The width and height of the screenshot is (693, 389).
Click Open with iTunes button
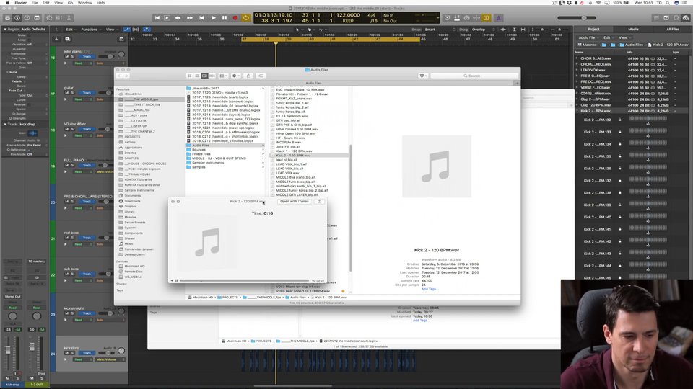click(295, 202)
